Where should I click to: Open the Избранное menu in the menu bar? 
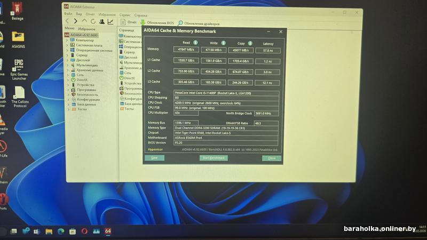(107, 15)
